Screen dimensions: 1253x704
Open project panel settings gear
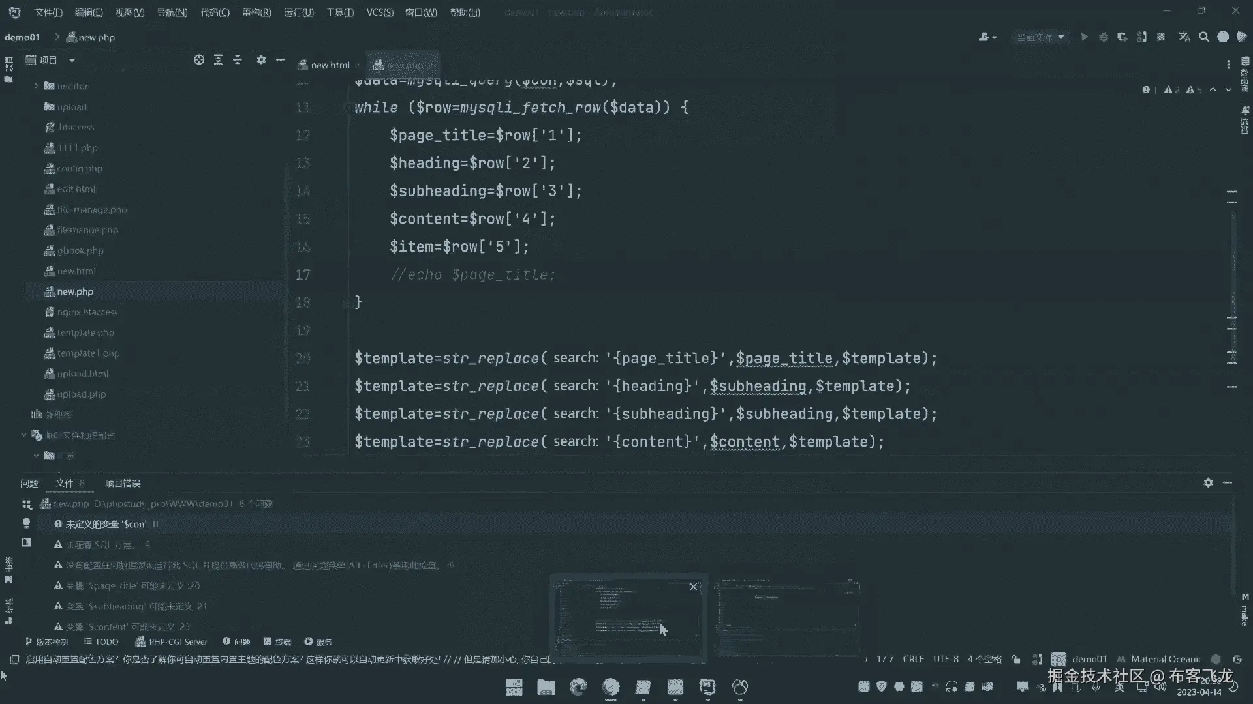(x=261, y=60)
